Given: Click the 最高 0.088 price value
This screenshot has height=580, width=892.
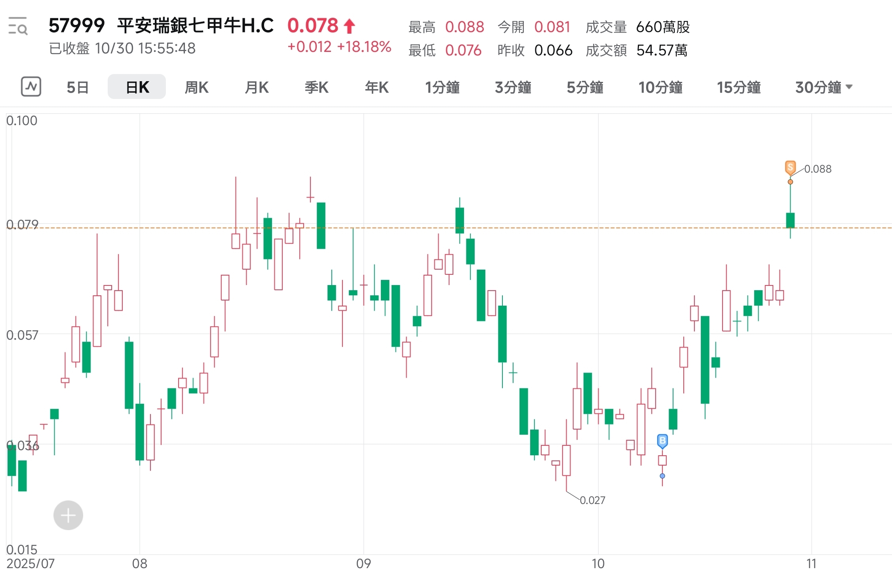Looking at the screenshot, I should pyautogui.click(x=465, y=27).
